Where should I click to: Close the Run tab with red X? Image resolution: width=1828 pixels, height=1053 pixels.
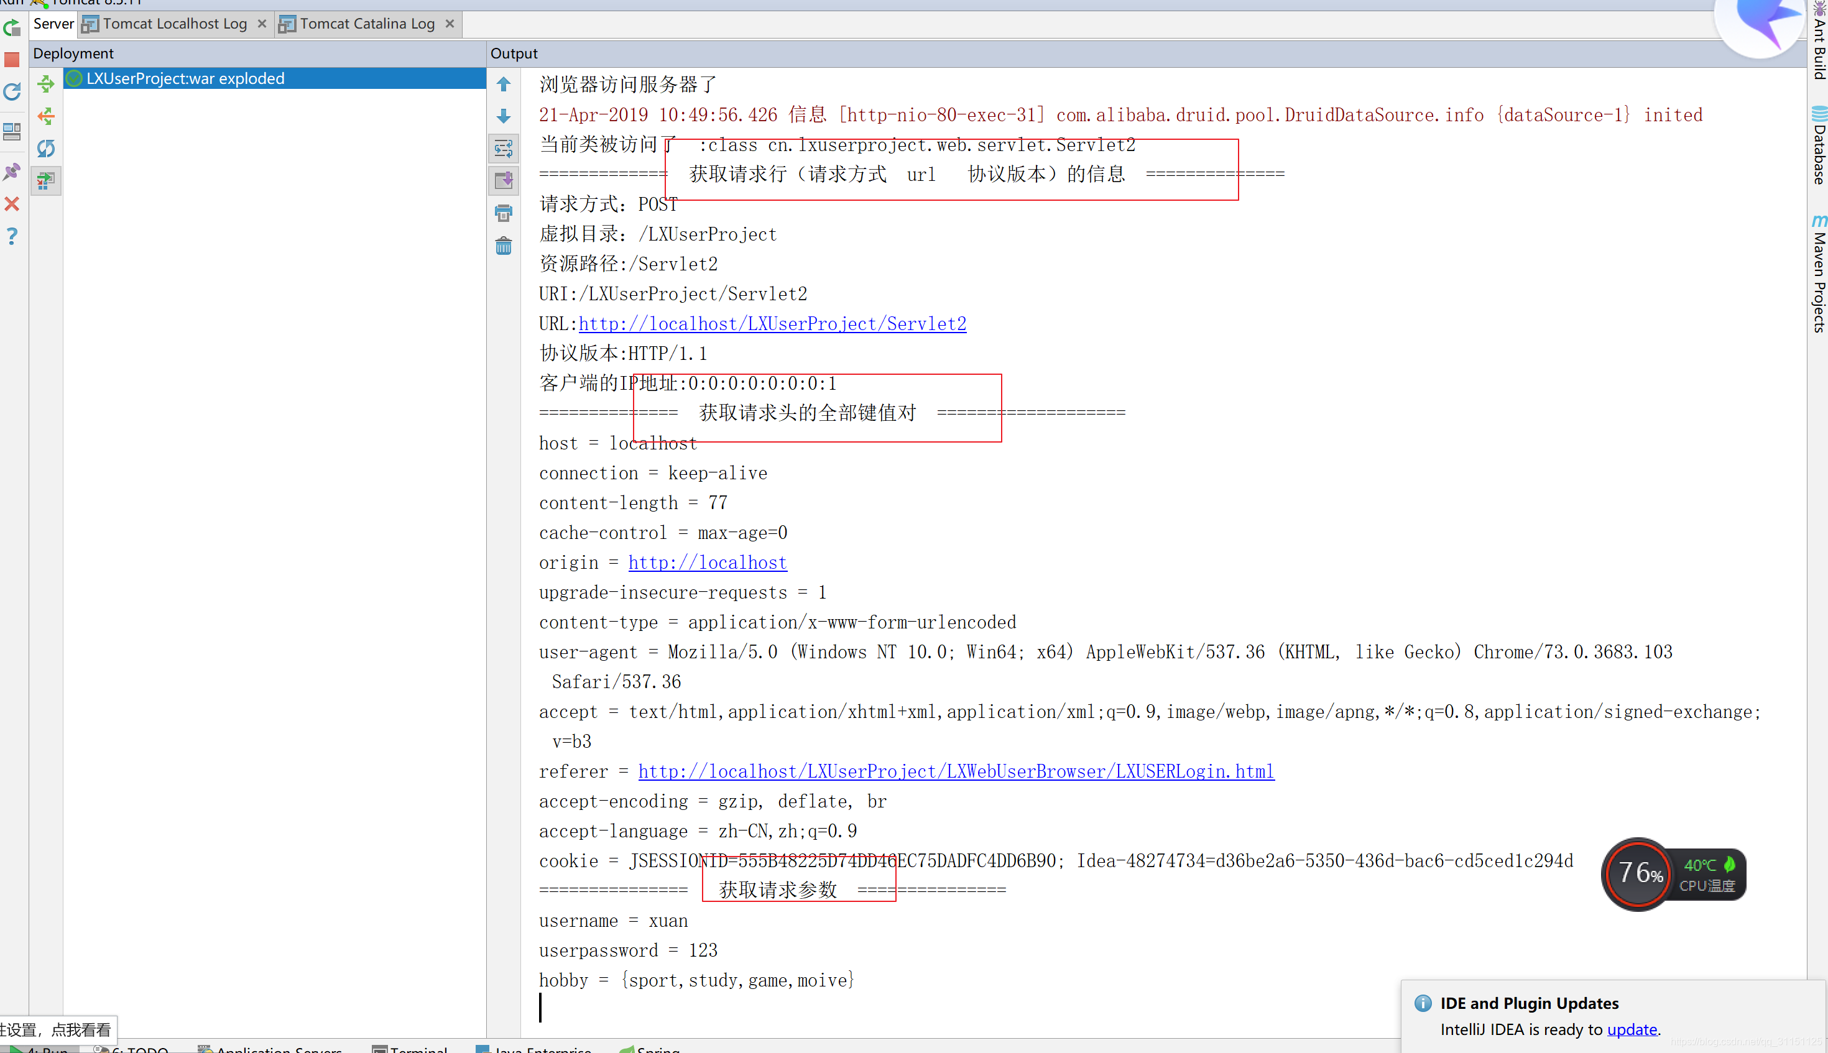pos(12,204)
